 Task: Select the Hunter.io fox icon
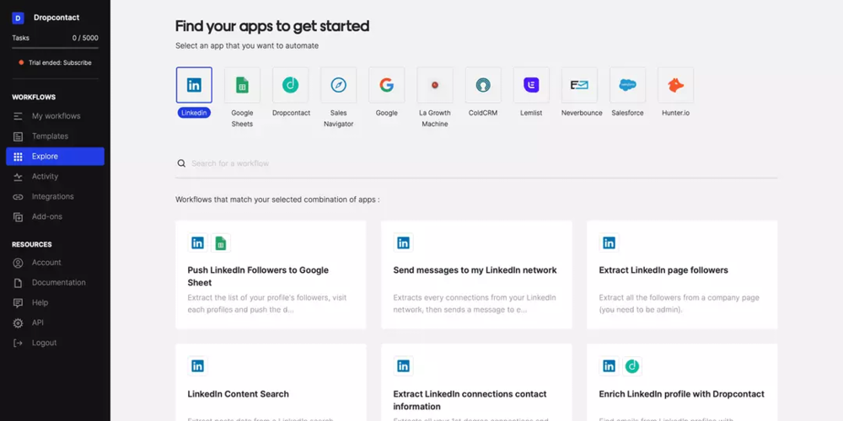click(676, 85)
